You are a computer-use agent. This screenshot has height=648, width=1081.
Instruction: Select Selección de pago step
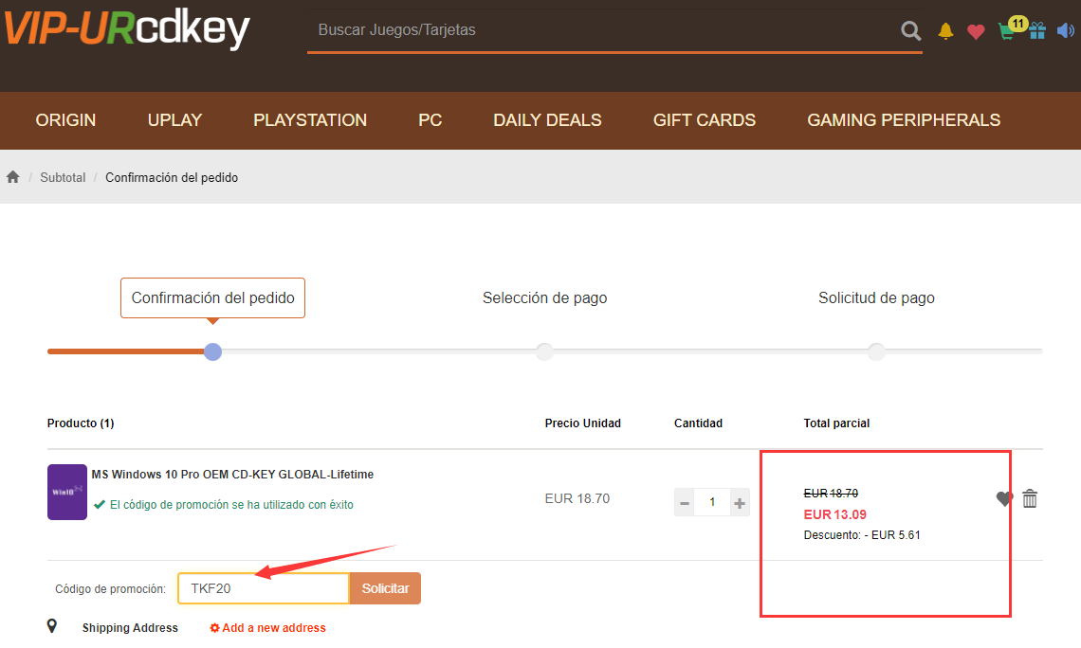tap(544, 298)
